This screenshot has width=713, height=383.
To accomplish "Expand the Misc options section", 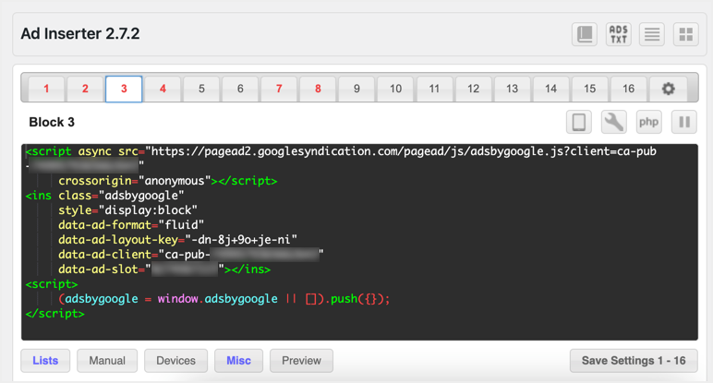I will pos(238,361).
